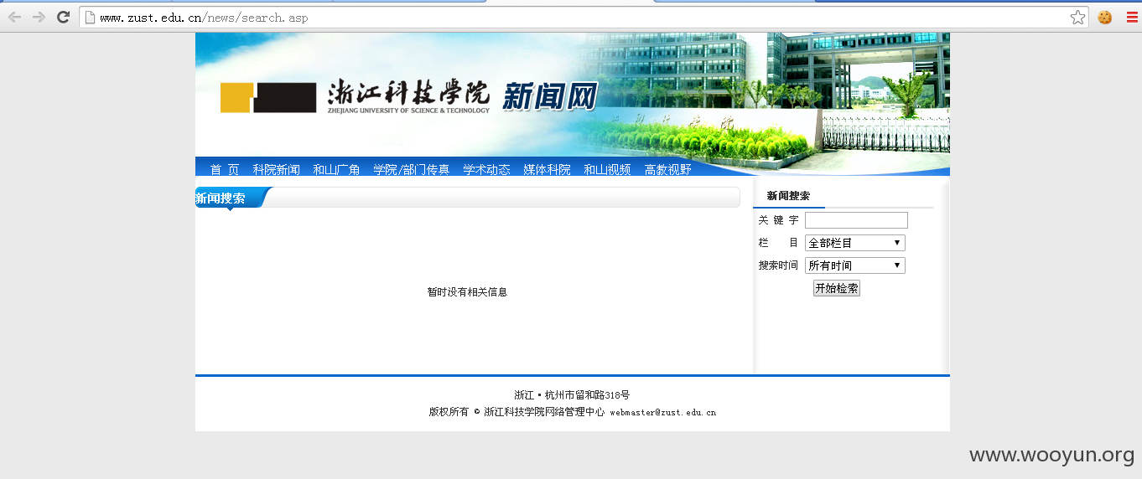The height and width of the screenshot is (479, 1142).
Task: Click the browser forward arrow
Action: (x=39, y=17)
